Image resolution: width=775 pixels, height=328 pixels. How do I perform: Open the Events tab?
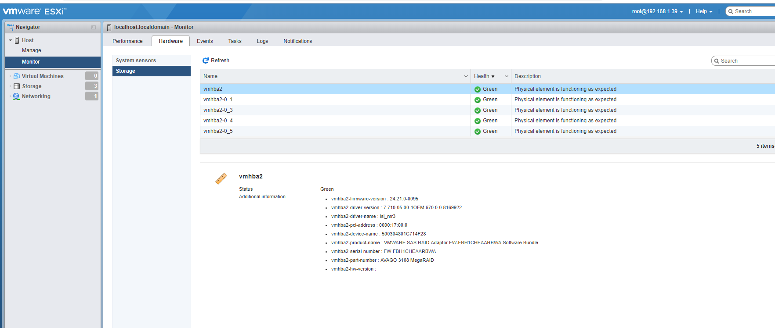click(x=205, y=41)
